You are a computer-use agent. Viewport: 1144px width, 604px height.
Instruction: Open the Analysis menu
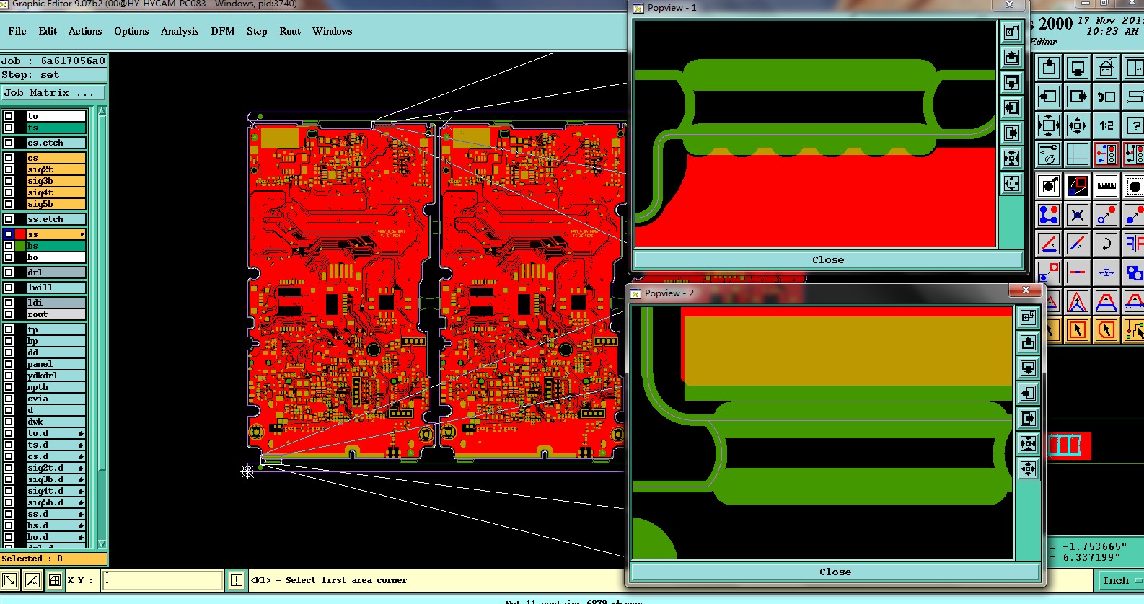(x=180, y=31)
